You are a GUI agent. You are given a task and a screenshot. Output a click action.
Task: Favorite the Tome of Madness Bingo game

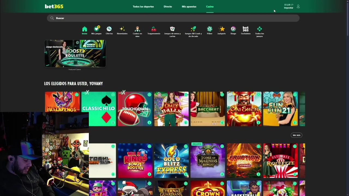[x=222, y=146]
